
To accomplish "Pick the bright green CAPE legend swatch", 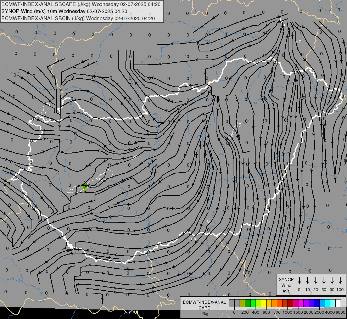I will coord(253,303).
